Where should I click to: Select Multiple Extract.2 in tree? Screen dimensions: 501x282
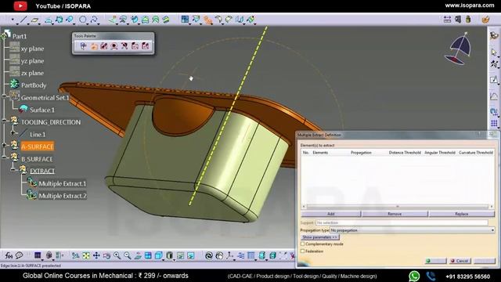[x=63, y=196]
